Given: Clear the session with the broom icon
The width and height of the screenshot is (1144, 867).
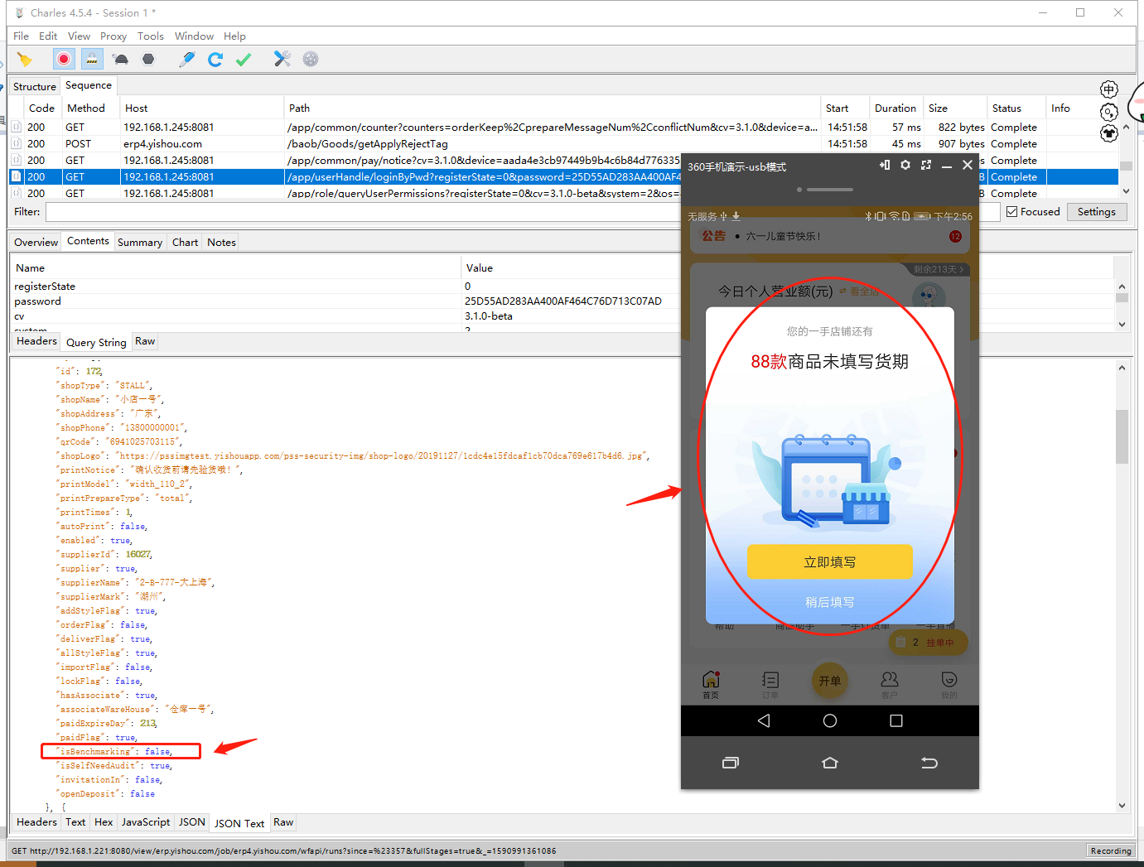Looking at the screenshot, I should (x=25, y=59).
